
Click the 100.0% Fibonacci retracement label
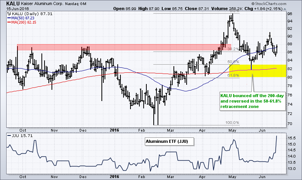click(x=232, y=123)
